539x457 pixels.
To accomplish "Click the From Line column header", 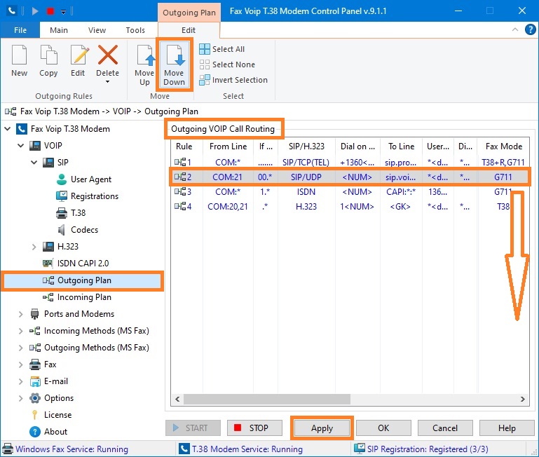I will (x=228, y=146).
